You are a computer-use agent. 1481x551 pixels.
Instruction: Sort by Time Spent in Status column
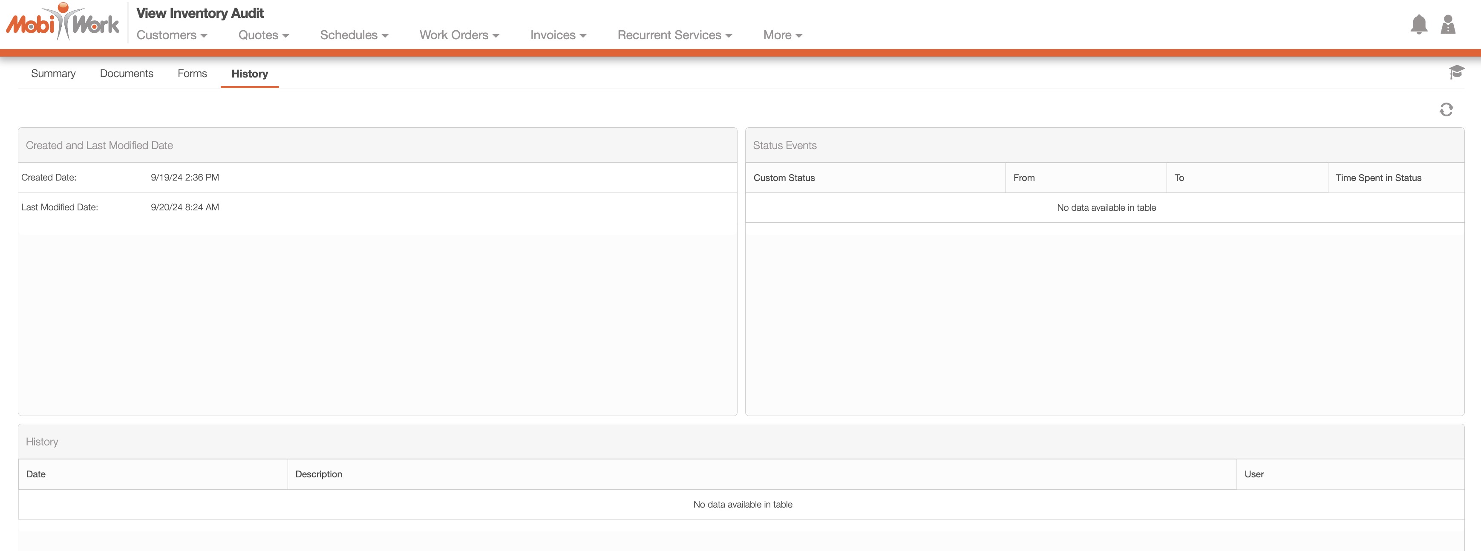[1377, 178]
